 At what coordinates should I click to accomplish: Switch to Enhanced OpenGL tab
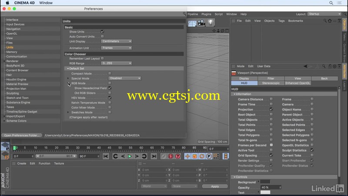tap(298, 83)
